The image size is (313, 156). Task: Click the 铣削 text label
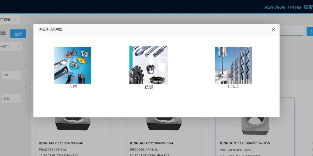point(148,87)
